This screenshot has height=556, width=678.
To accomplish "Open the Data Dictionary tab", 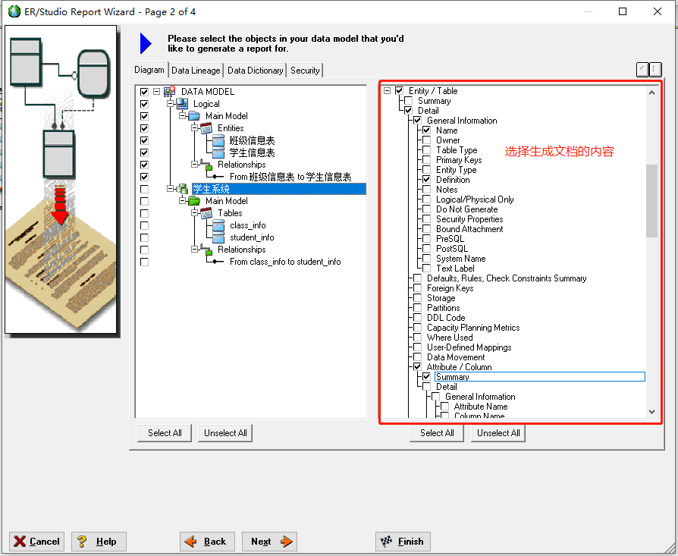I will (255, 71).
